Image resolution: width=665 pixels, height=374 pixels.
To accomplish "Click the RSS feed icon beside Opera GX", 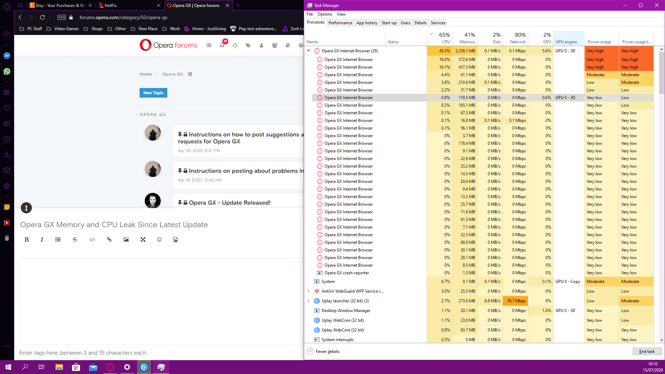I will 190,74.
